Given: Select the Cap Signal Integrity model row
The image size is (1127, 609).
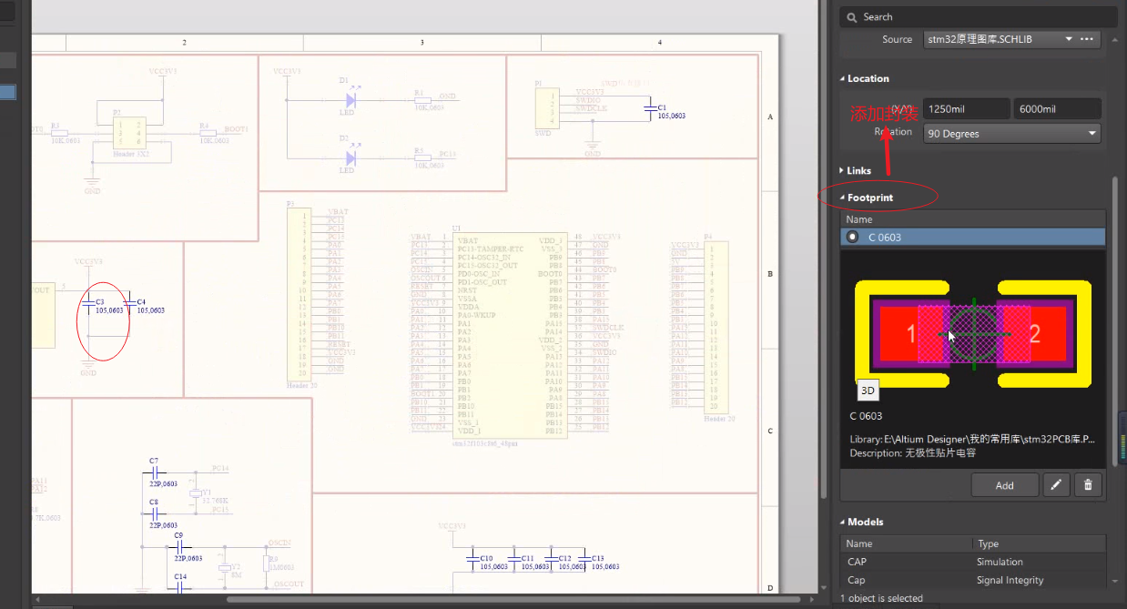Looking at the screenshot, I should 972,580.
